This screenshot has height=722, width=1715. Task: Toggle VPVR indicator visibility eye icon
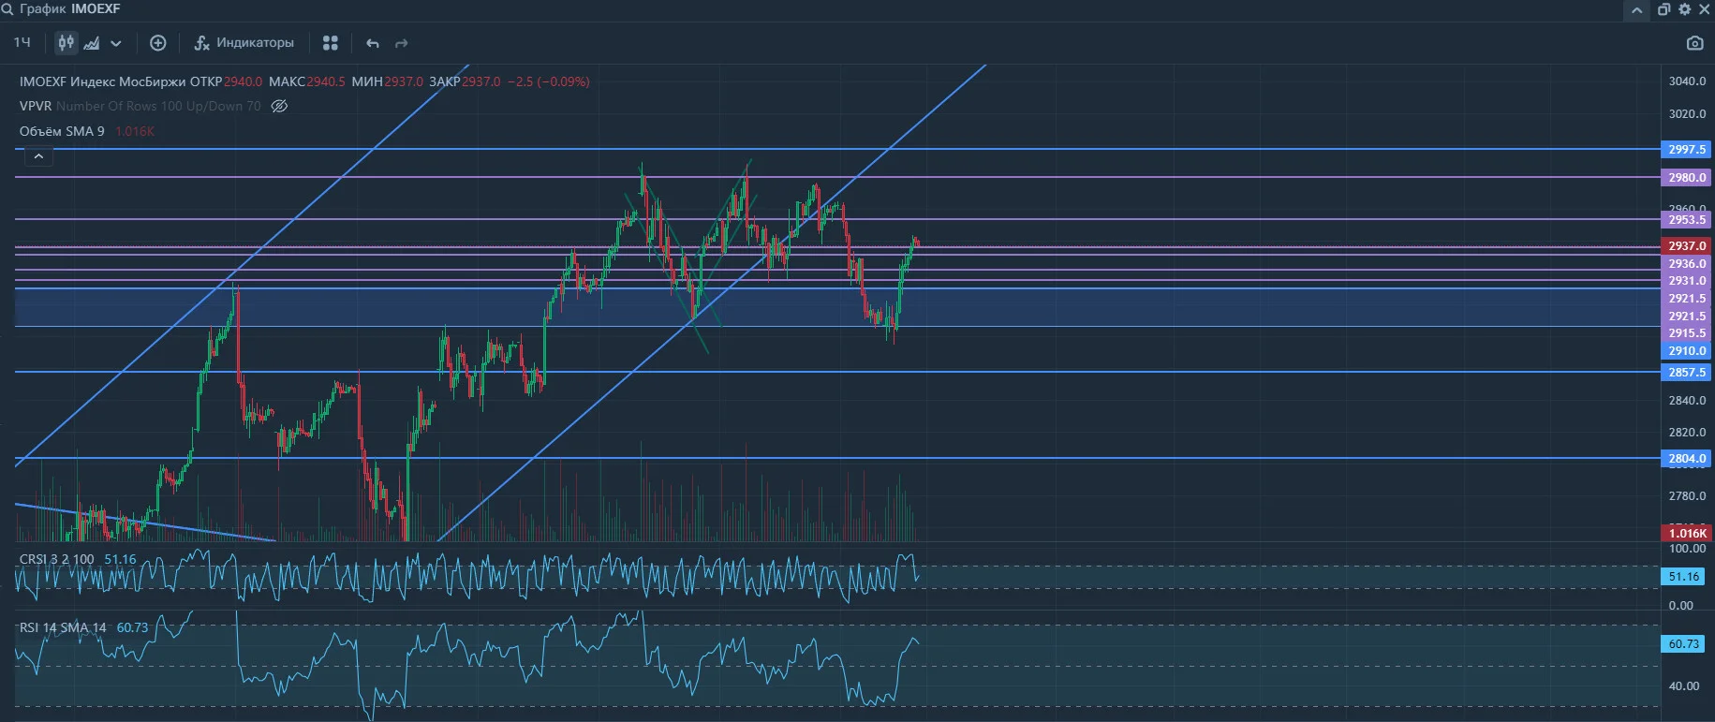click(x=279, y=106)
